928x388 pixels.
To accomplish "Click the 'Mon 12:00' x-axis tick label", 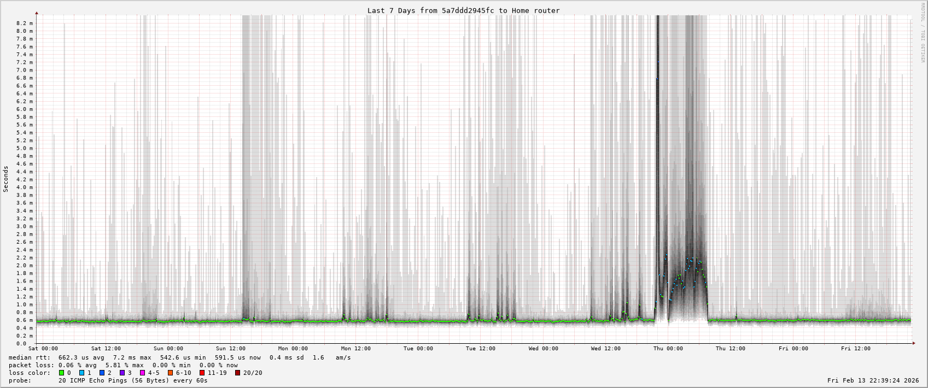I will [x=355, y=349].
